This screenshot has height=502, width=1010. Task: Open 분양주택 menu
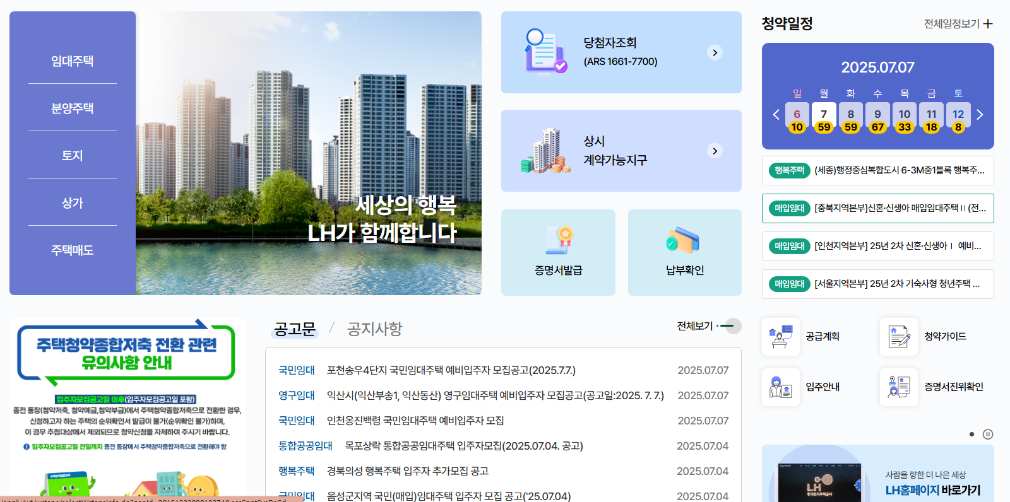[x=73, y=108]
